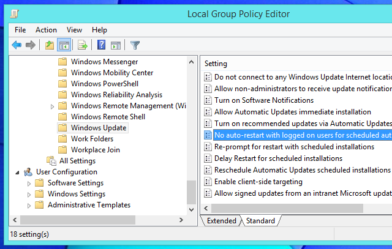Click the 18 setting(s) status bar text
Screen dimensions: 392x249
click(29, 234)
